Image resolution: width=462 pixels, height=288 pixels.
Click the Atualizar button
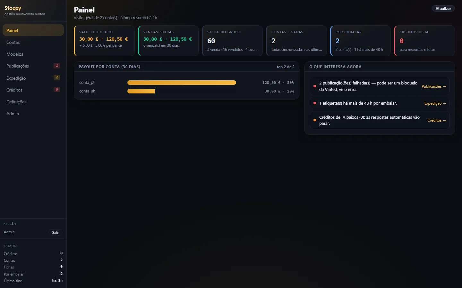[443, 9]
